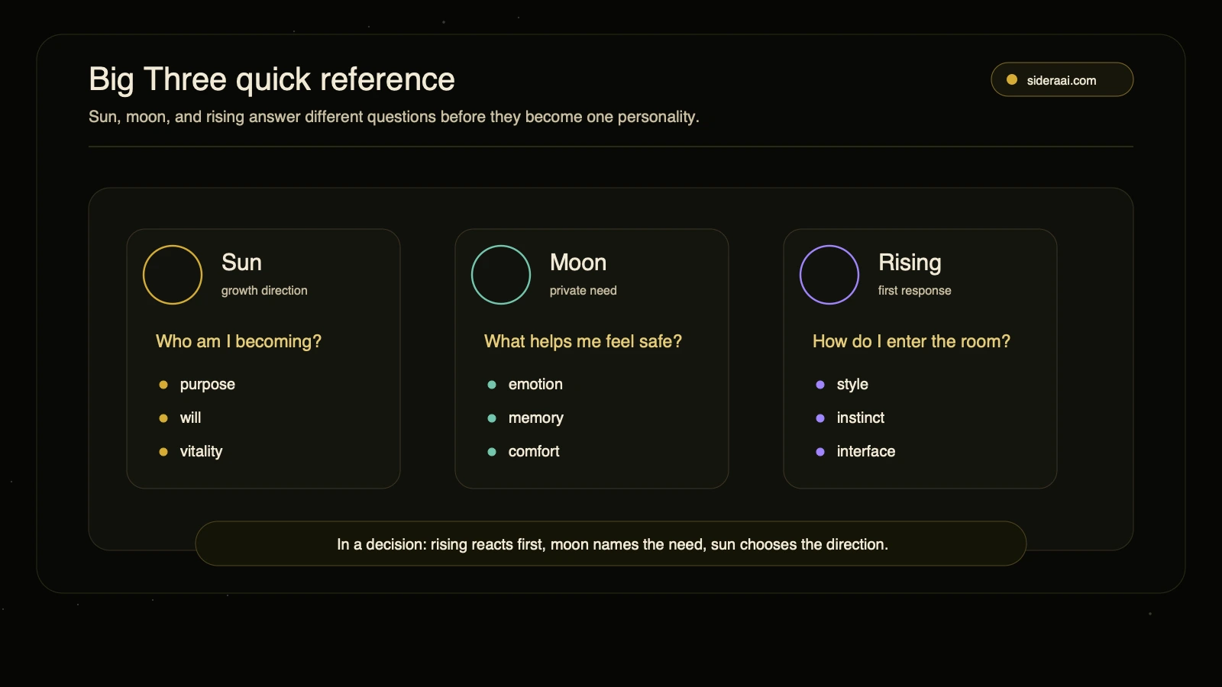1222x687 pixels.
Task: Click the 'Moon' card title
Action: tap(578, 263)
